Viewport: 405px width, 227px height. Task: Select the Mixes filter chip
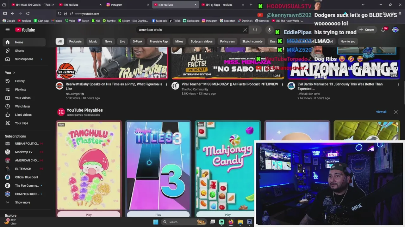point(179,41)
